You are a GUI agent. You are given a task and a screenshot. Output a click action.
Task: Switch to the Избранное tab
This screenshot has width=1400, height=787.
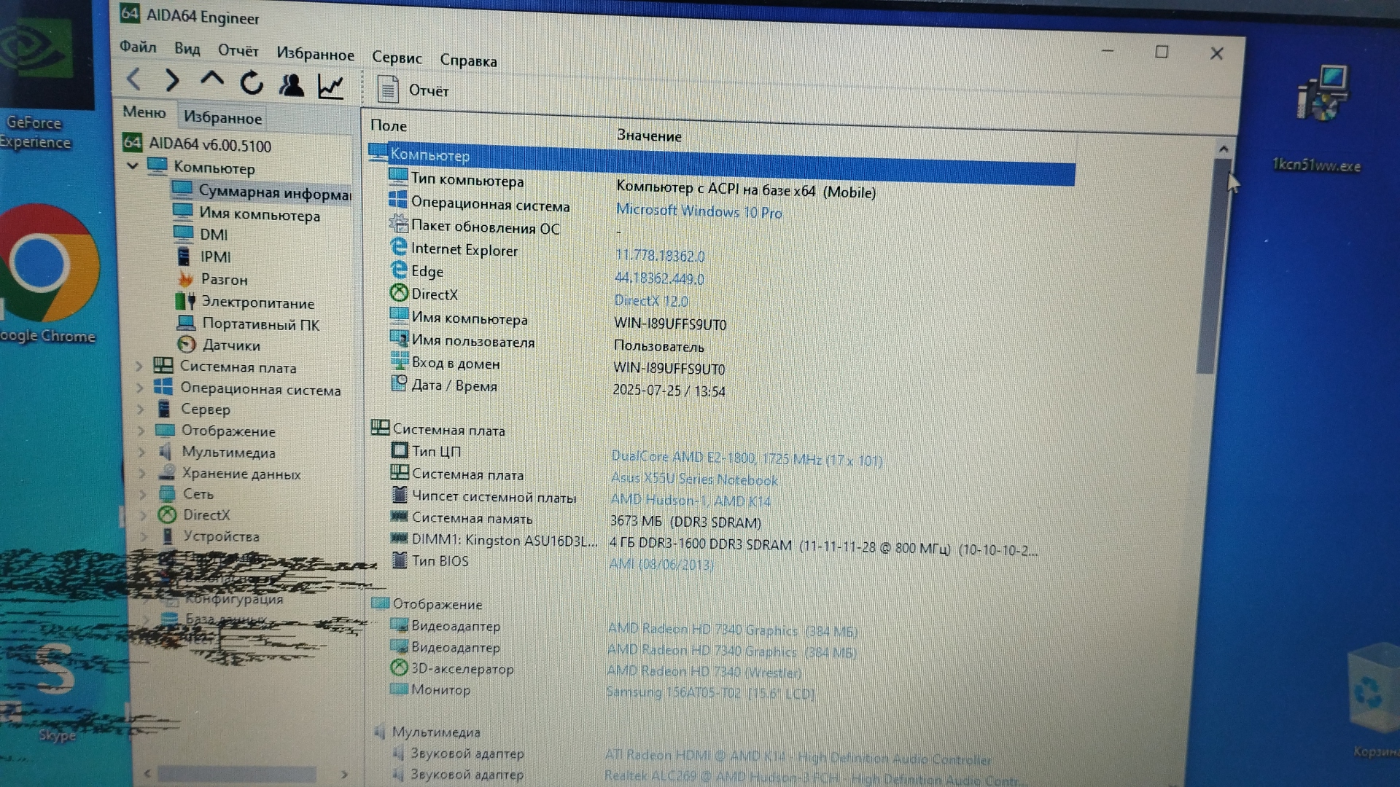(x=222, y=118)
